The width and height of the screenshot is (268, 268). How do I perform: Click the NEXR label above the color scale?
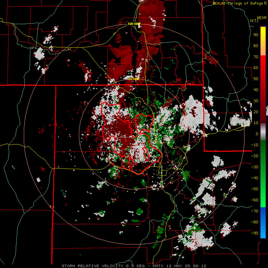pyautogui.click(x=261, y=18)
